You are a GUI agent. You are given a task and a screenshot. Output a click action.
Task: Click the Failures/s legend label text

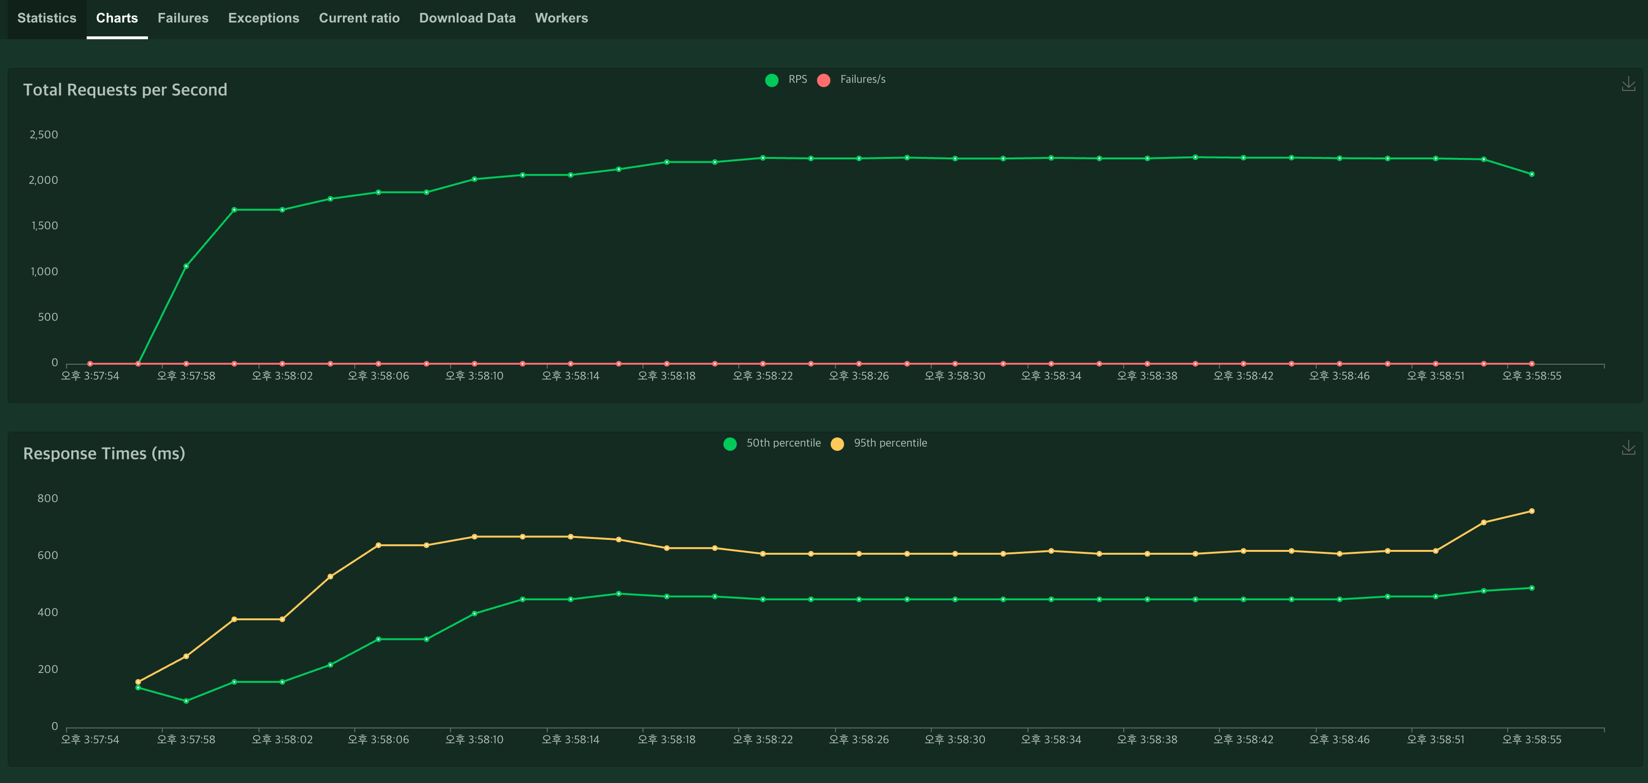tap(862, 79)
